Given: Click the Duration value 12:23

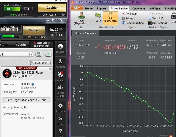Looking at the screenshot, I should pyautogui.click(x=81, y=57).
